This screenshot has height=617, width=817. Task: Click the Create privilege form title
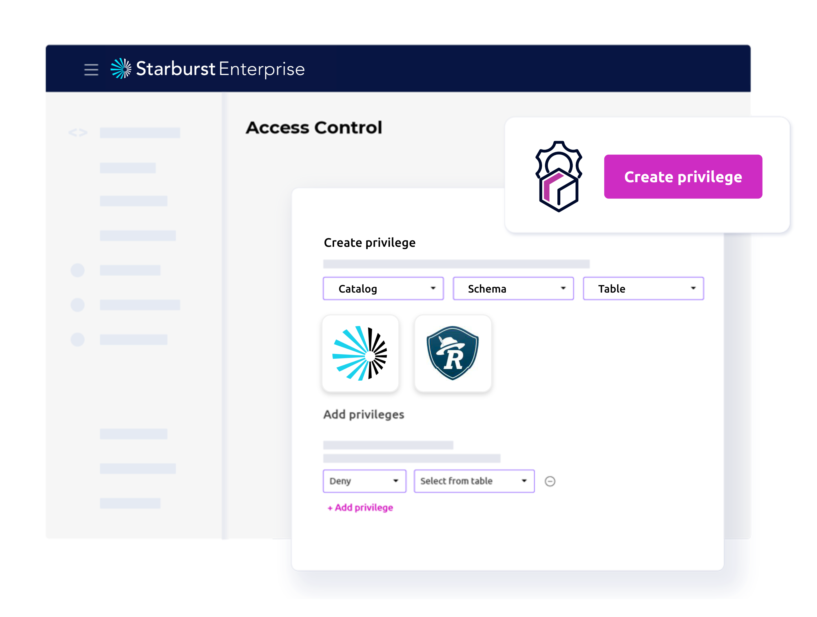click(x=369, y=243)
